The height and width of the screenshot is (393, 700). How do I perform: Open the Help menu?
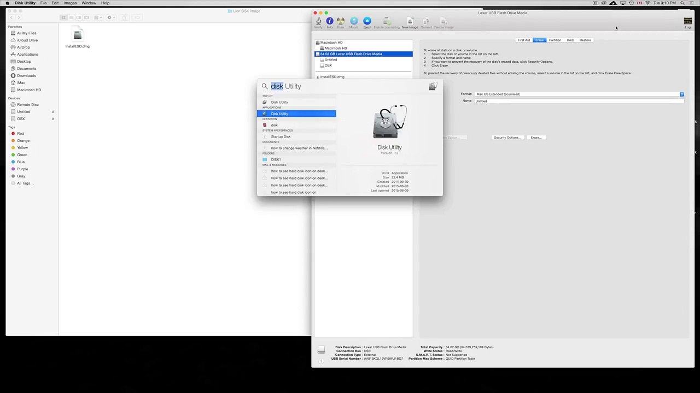[105, 3]
